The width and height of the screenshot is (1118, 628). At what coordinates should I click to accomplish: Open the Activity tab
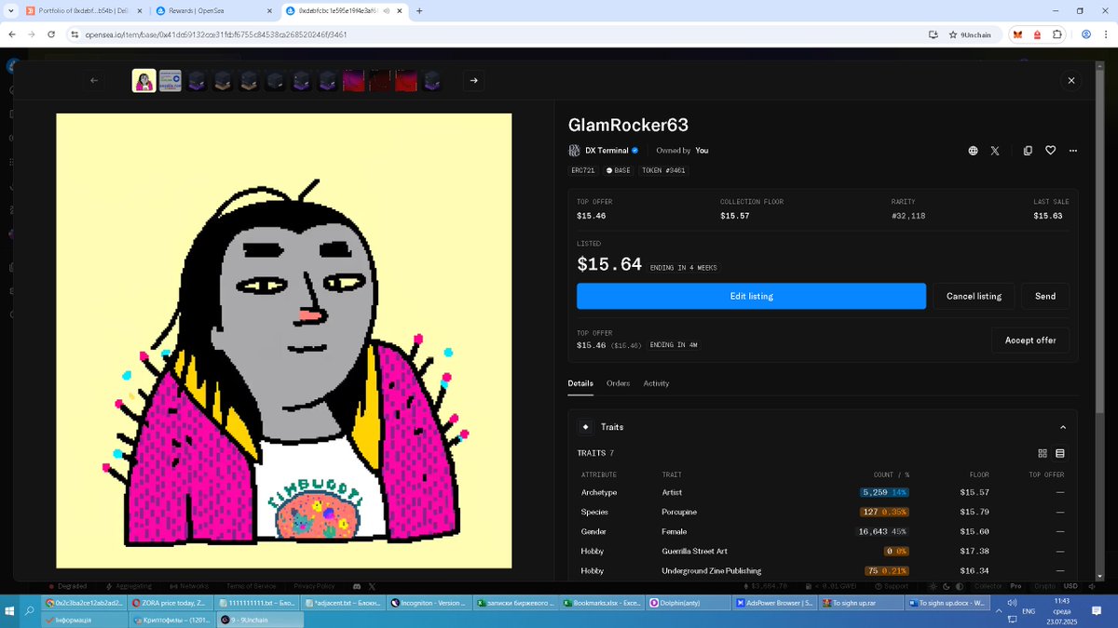click(x=656, y=383)
